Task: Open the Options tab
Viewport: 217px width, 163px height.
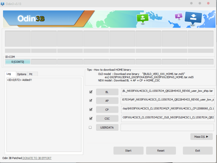Action: tap(21, 74)
